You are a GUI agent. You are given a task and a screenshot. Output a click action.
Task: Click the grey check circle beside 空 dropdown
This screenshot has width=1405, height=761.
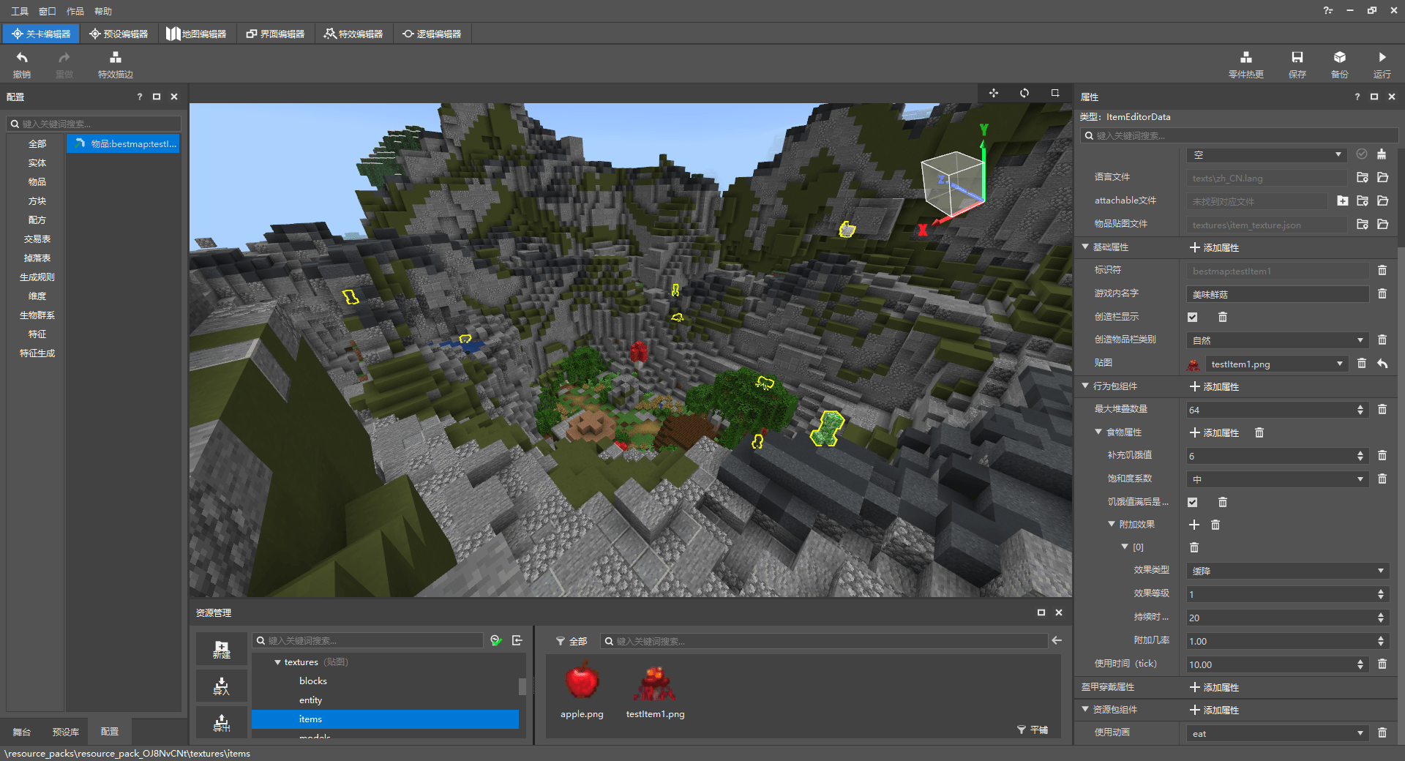point(1362,154)
